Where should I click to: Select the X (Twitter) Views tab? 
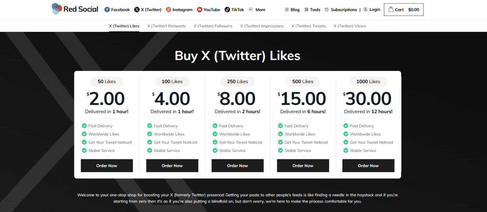(x=350, y=26)
